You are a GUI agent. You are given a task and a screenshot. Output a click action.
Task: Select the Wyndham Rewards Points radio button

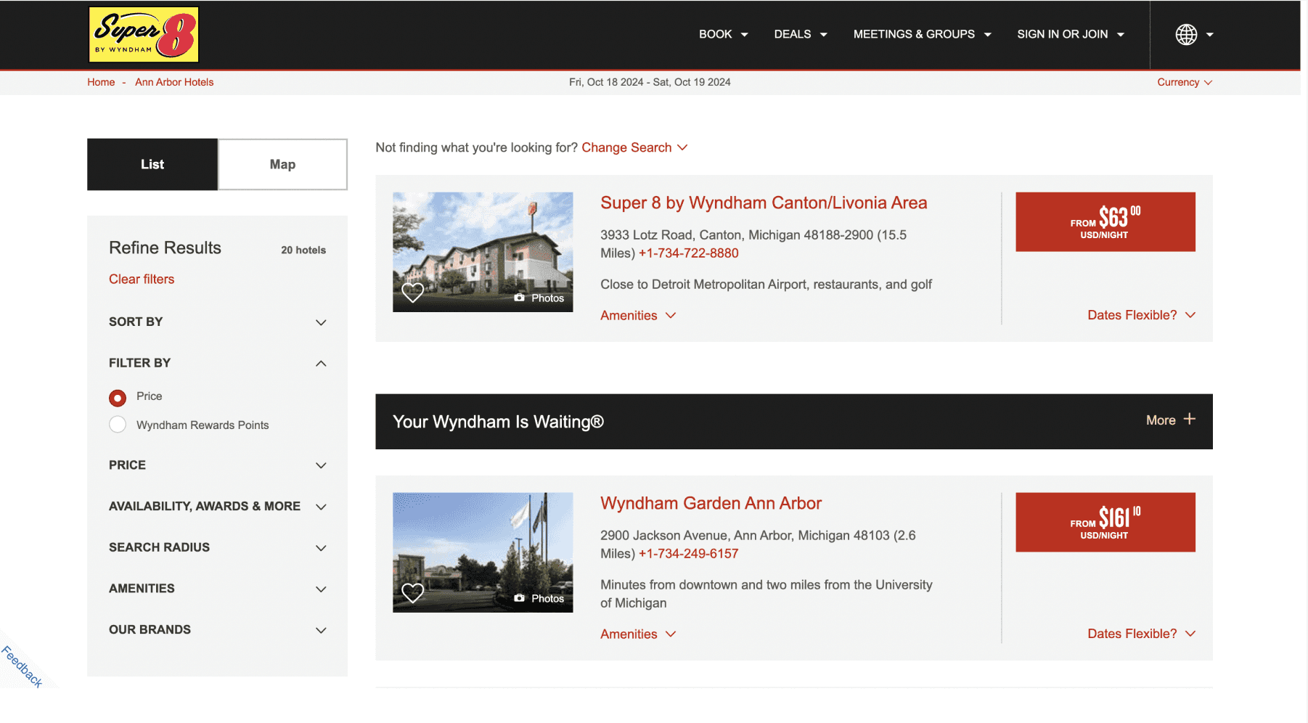pyautogui.click(x=118, y=425)
